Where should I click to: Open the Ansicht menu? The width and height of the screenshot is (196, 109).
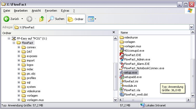pos(36,11)
